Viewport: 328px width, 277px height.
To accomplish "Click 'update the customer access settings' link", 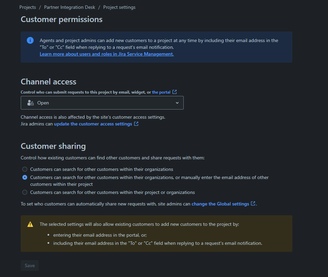I will click(93, 124).
